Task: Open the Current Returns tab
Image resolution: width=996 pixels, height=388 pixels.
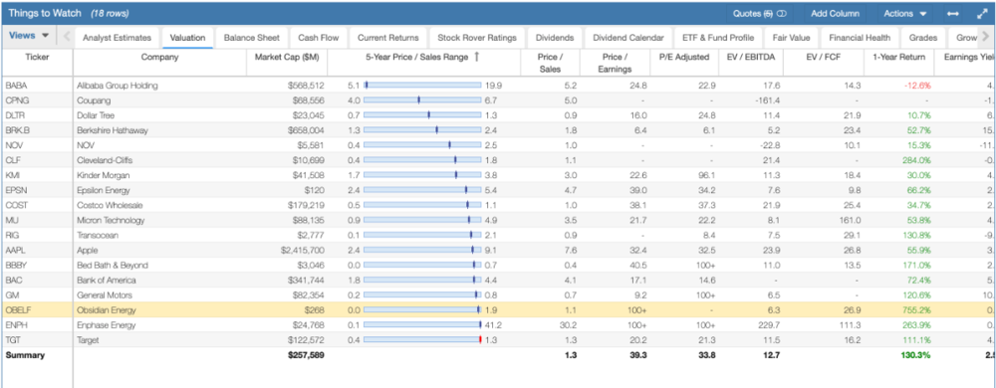Action: [x=388, y=38]
